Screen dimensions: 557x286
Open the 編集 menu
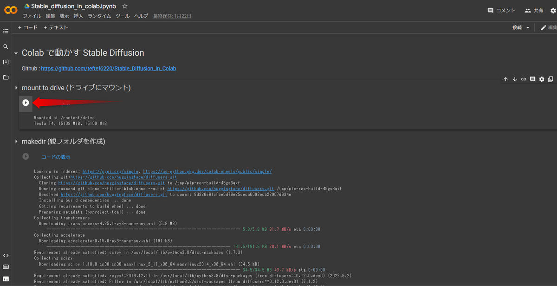[x=51, y=16]
